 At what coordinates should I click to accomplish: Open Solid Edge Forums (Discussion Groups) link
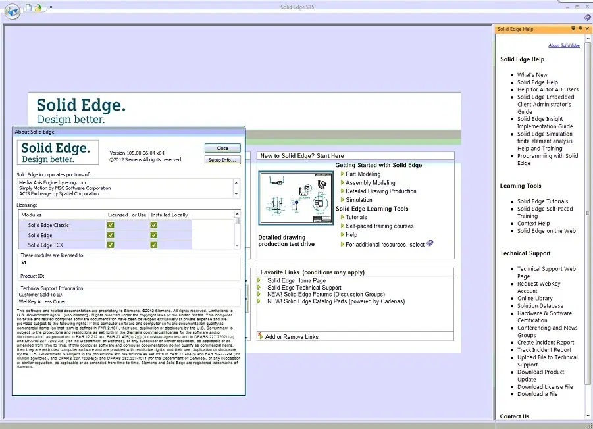click(326, 294)
